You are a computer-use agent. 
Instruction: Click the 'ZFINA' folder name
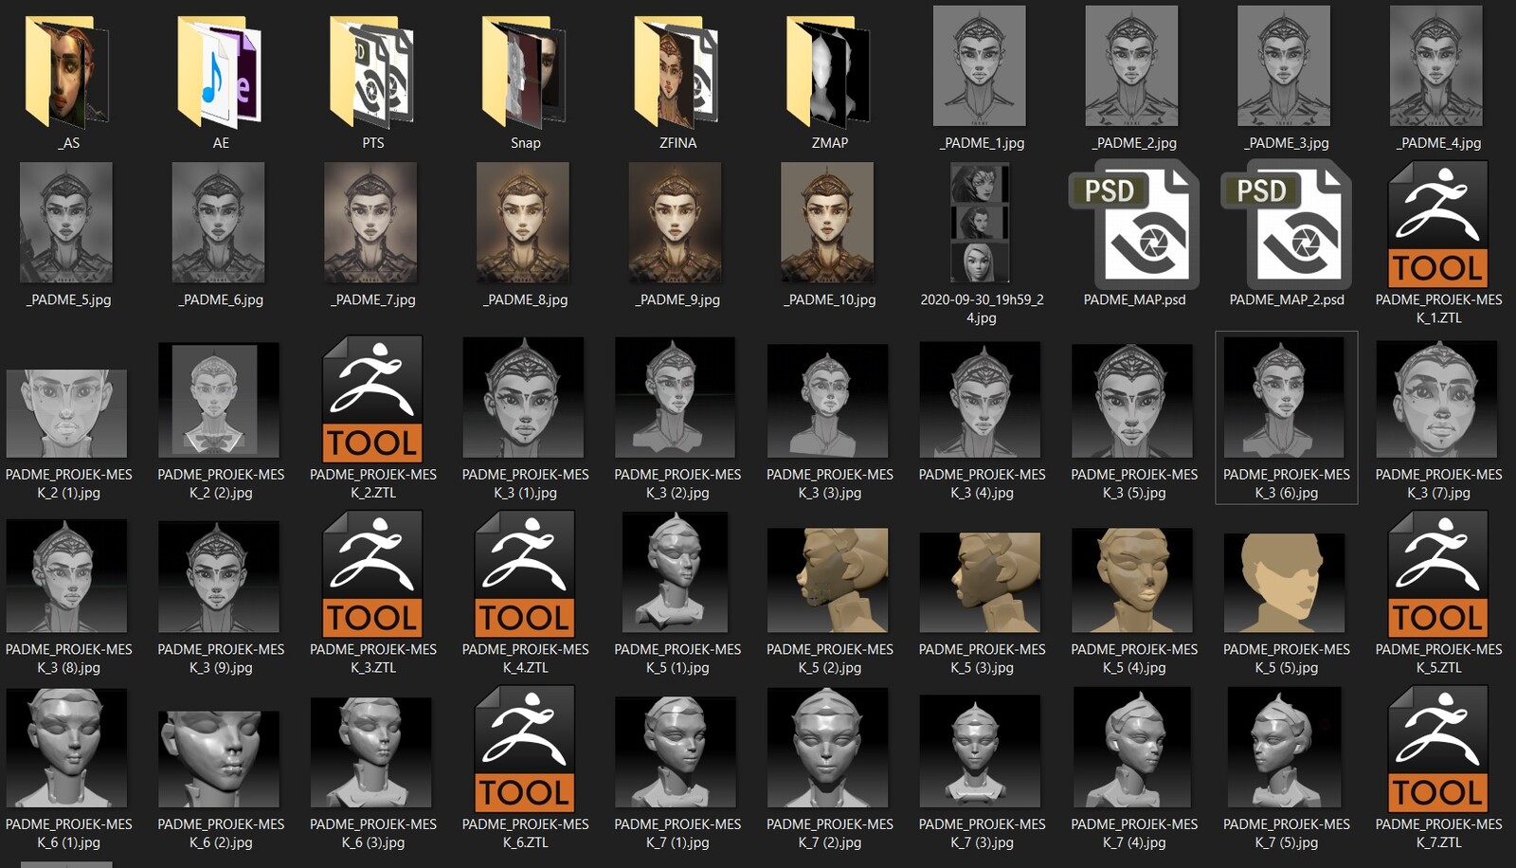point(677,143)
